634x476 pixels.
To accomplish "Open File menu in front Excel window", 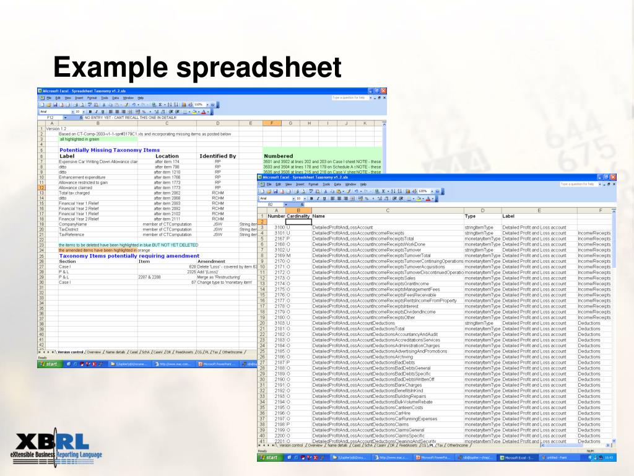I will (269, 184).
